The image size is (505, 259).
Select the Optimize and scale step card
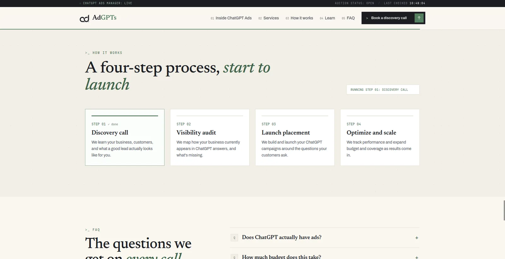(380, 137)
